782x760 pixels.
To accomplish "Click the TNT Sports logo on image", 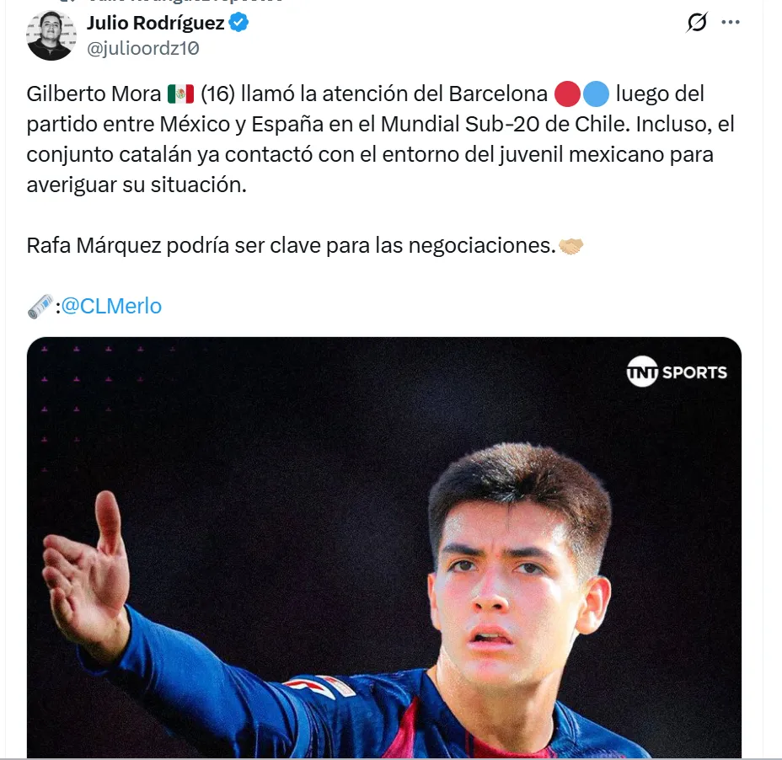I will [x=677, y=372].
